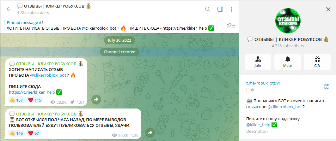React thumbs up 146 on second post
The image size is (336, 141).
16,133
